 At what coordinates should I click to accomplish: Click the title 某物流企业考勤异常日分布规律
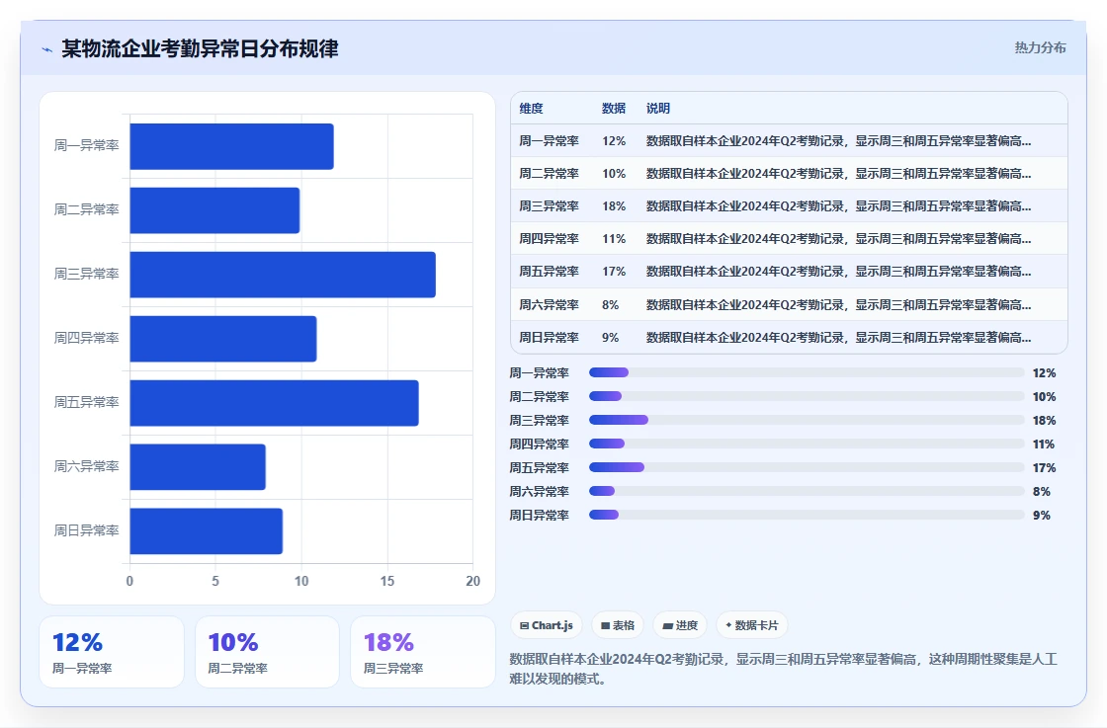200,48
